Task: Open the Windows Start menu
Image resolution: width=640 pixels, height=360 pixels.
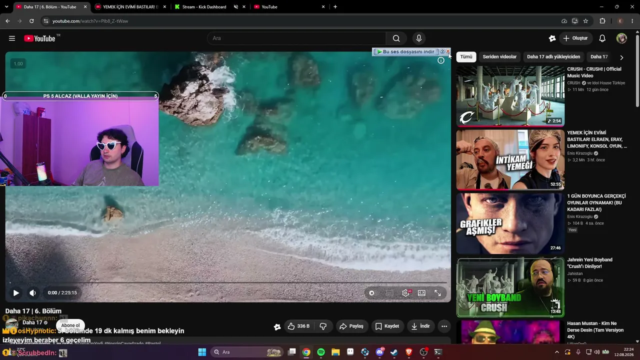Action: pos(202,352)
